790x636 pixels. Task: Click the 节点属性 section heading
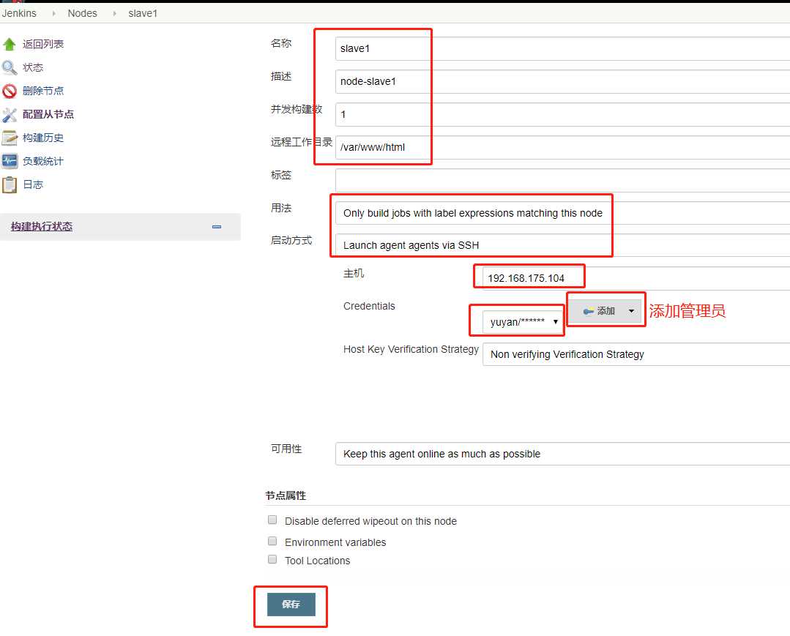[286, 496]
